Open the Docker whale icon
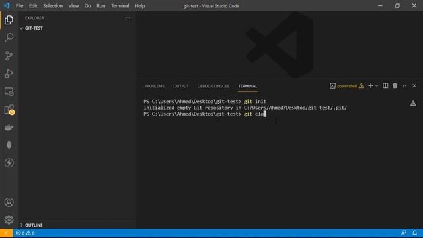 [9, 128]
